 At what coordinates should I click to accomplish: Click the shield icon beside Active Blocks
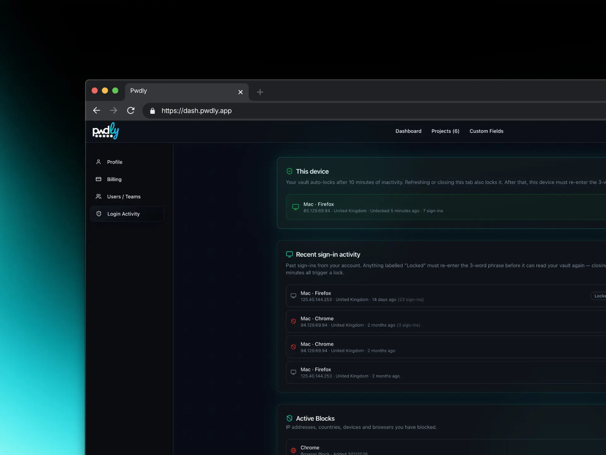pyautogui.click(x=289, y=418)
